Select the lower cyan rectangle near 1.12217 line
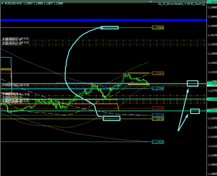 click(x=195, y=111)
